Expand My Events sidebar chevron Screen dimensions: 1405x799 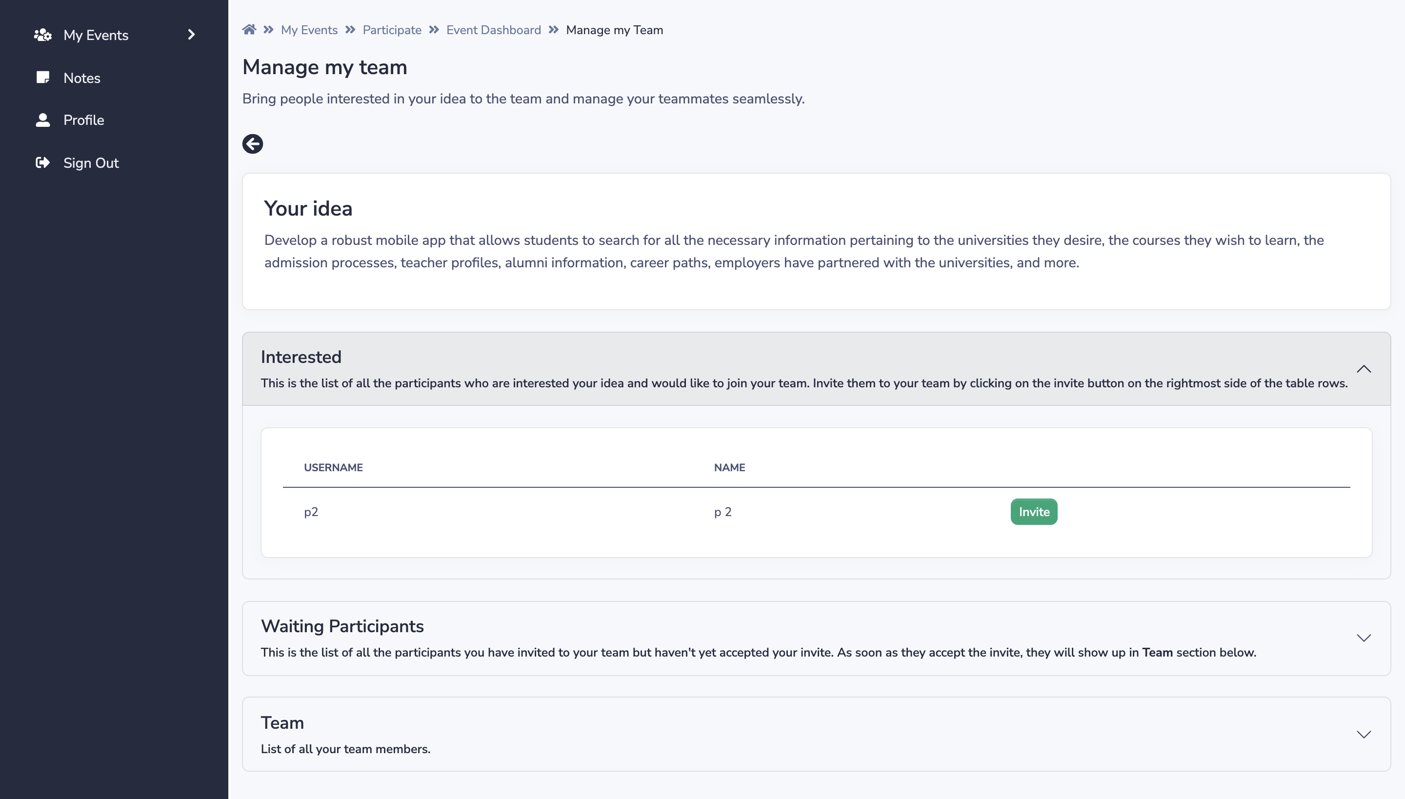[191, 35]
